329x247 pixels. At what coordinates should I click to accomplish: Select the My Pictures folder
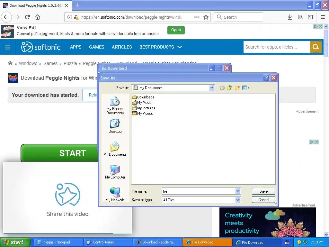(x=144, y=108)
